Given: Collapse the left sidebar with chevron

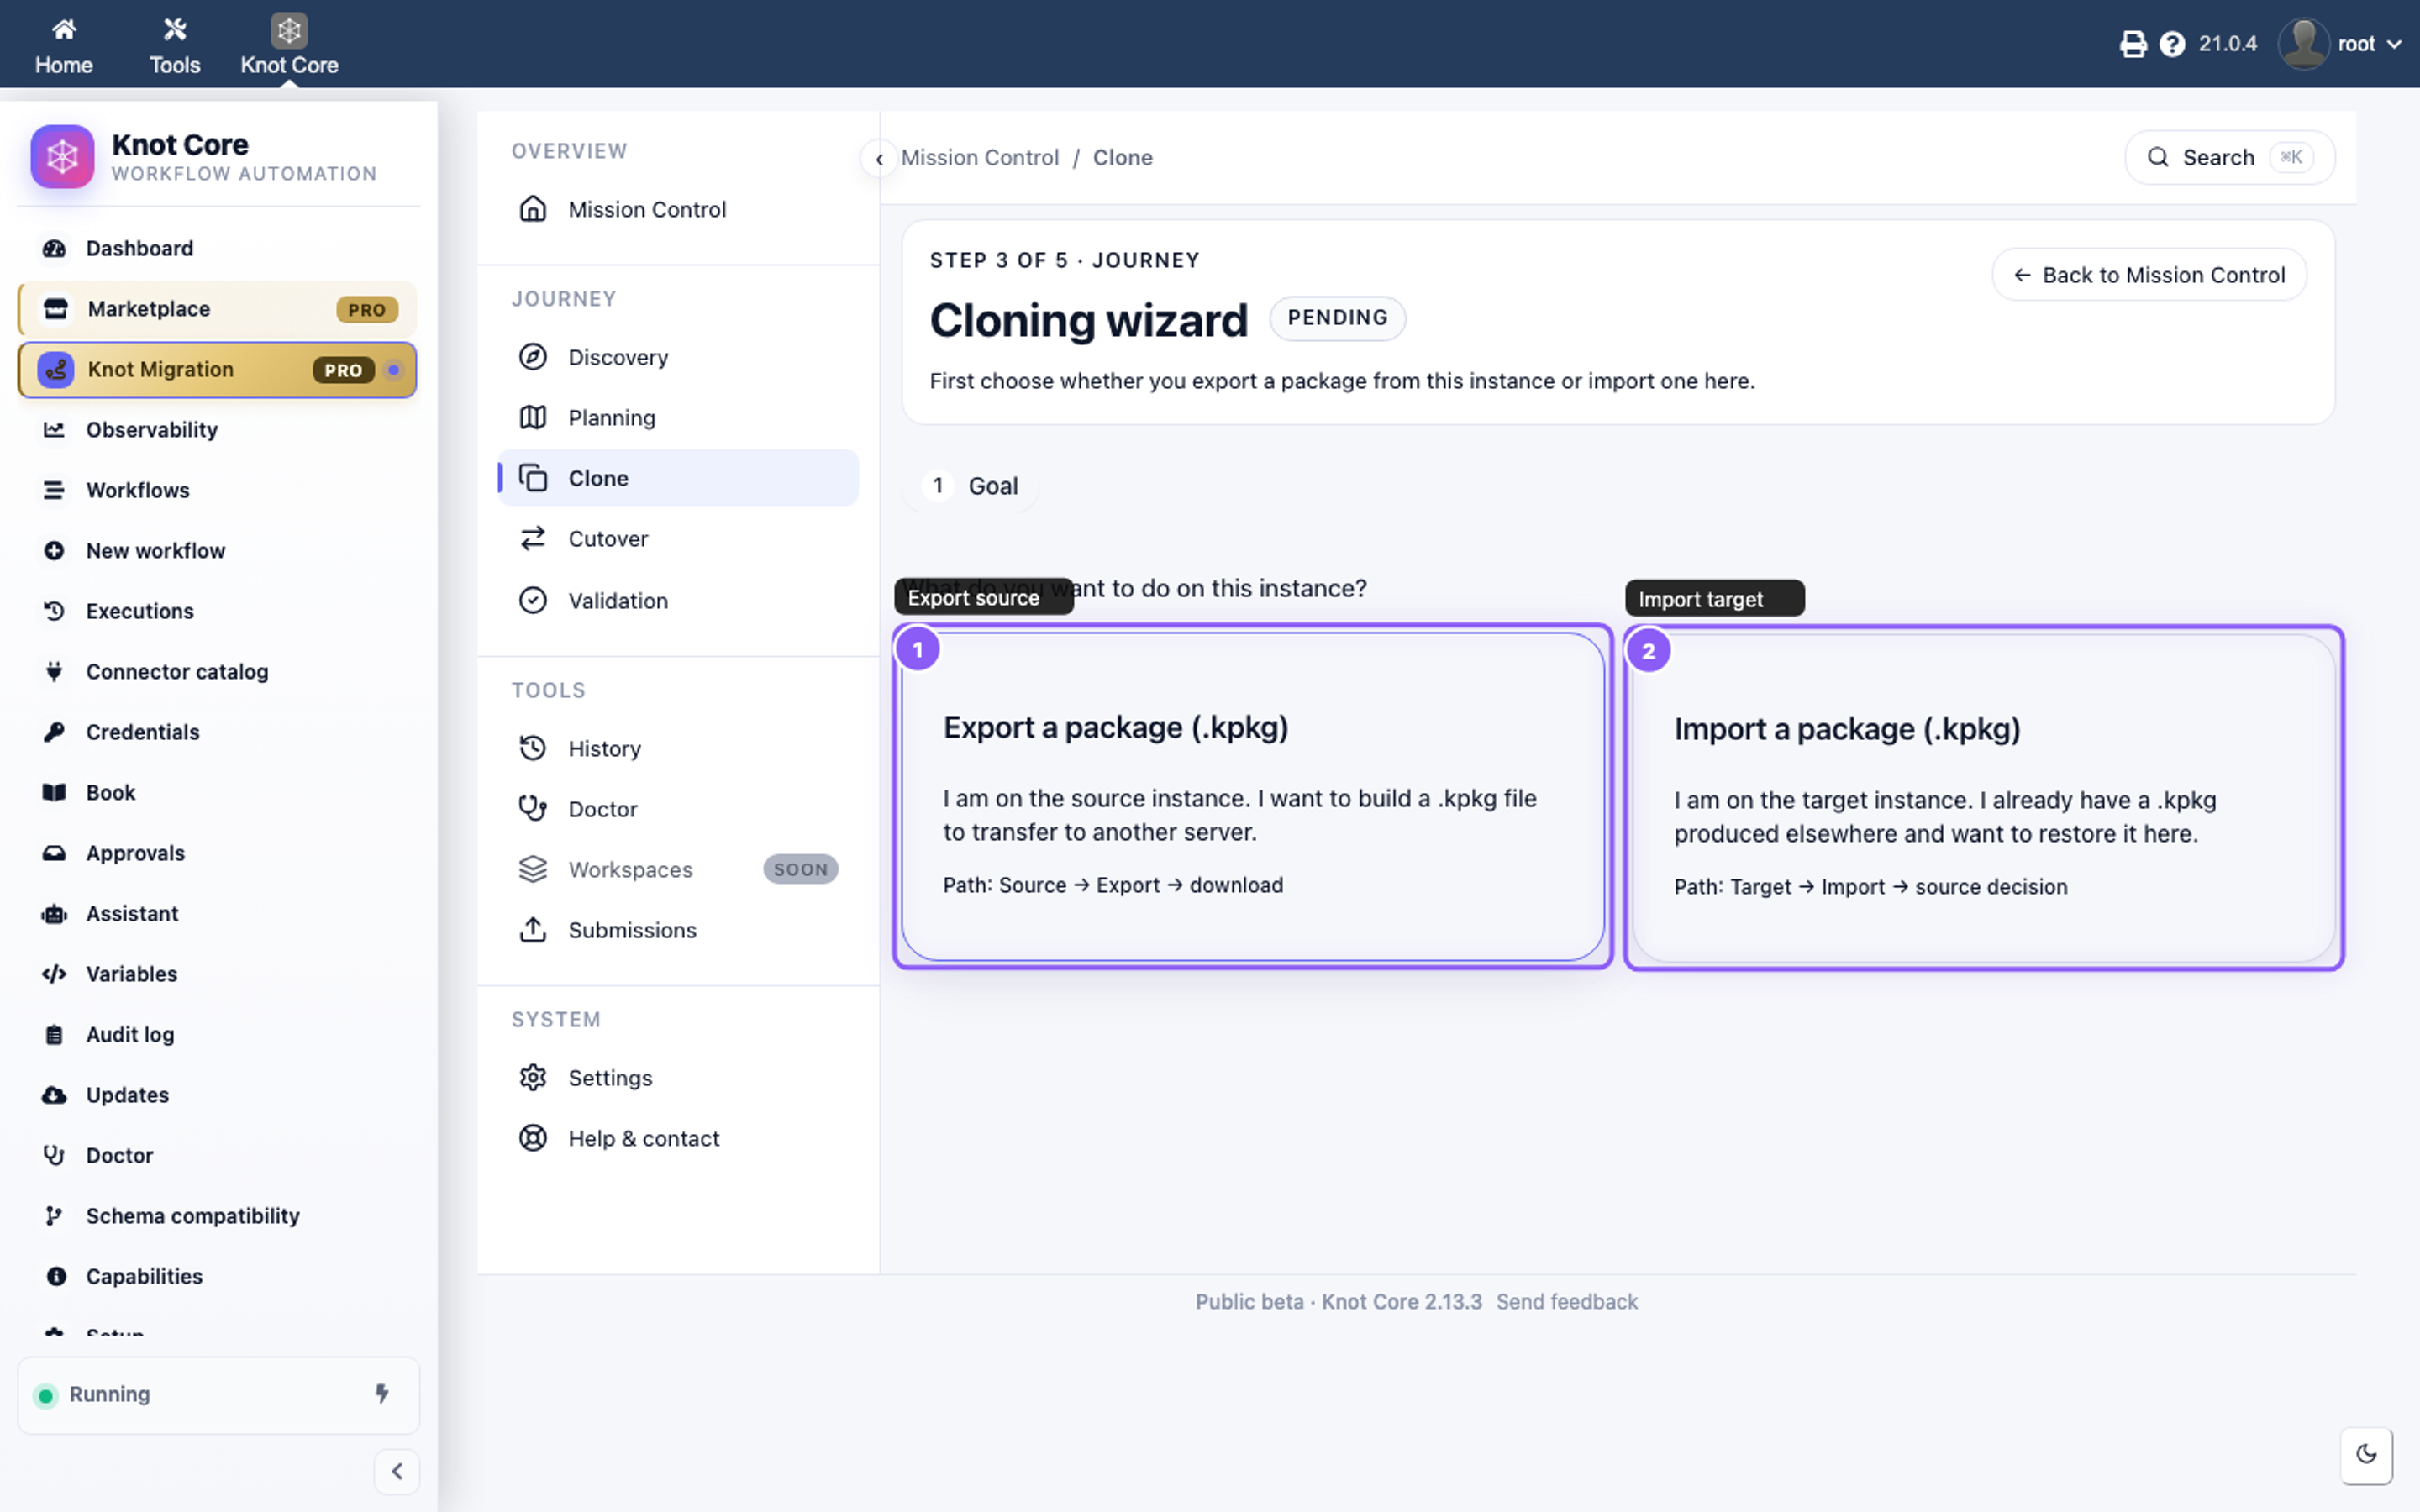Looking at the screenshot, I should pyautogui.click(x=397, y=1471).
